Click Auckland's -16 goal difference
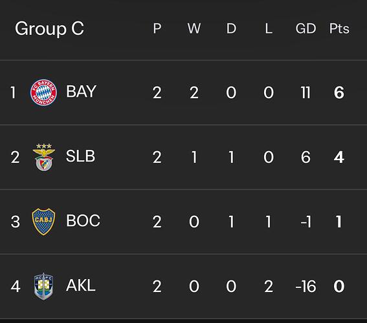The width and height of the screenshot is (367, 323). [306, 286]
